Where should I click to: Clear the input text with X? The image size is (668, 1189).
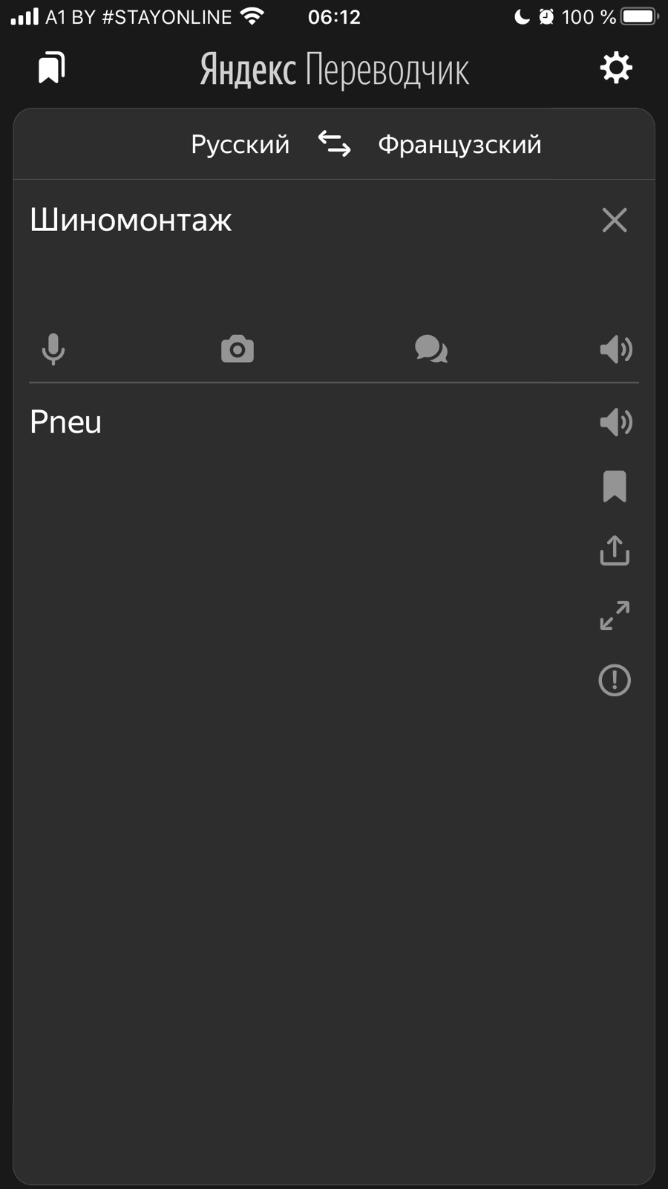615,220
